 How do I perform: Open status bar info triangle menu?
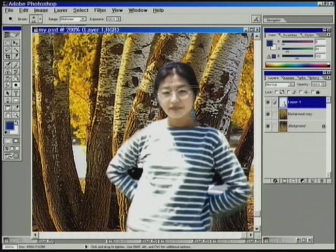[86, 247]
